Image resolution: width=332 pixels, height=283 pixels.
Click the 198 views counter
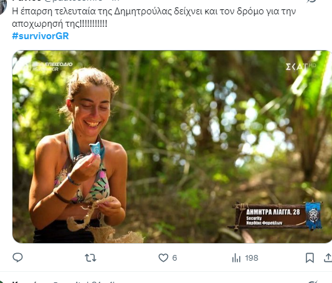coord(252,258)
